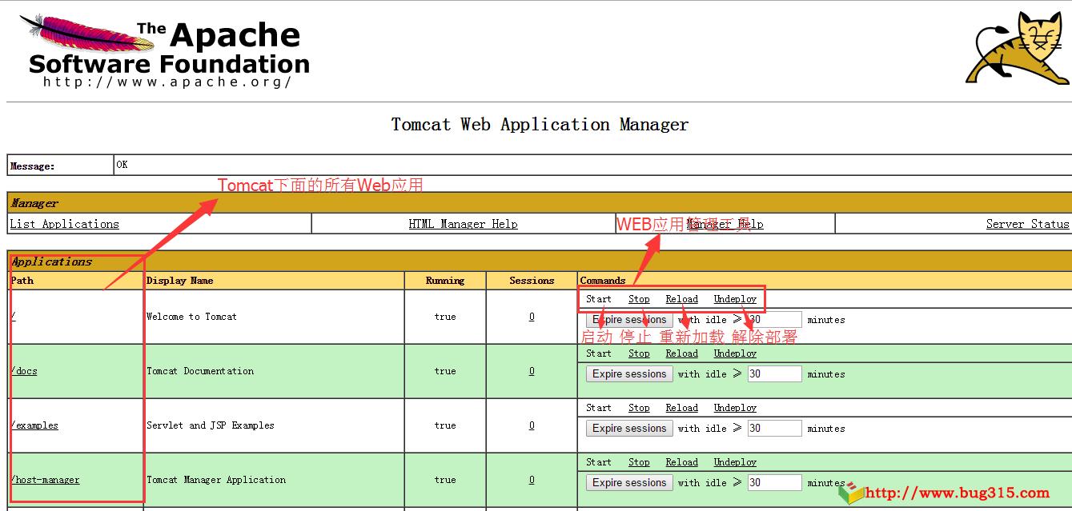
Task: Click the Running column header
Action: (x=445, y=281)
